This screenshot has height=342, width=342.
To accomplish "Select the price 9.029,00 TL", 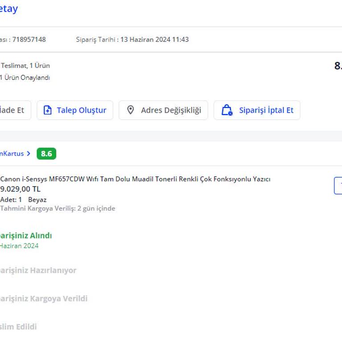I will 20,189.
